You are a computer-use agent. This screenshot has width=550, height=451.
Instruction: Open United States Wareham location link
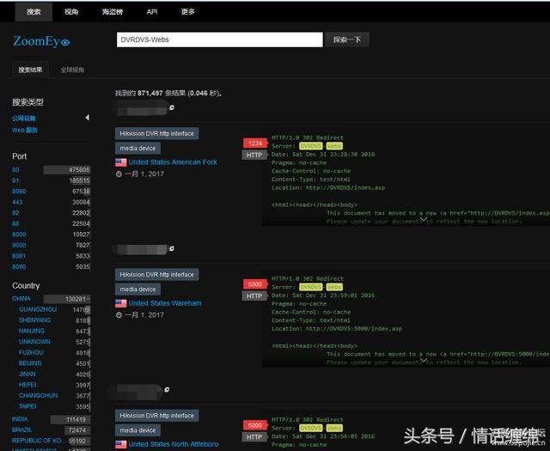coord(165,303)
